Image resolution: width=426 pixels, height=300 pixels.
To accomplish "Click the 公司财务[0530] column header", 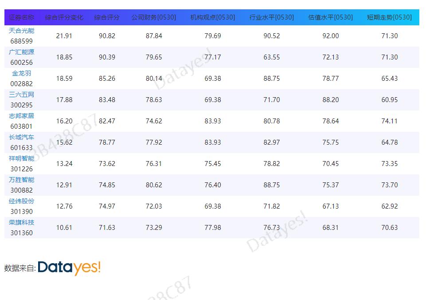I will point(154,17).
